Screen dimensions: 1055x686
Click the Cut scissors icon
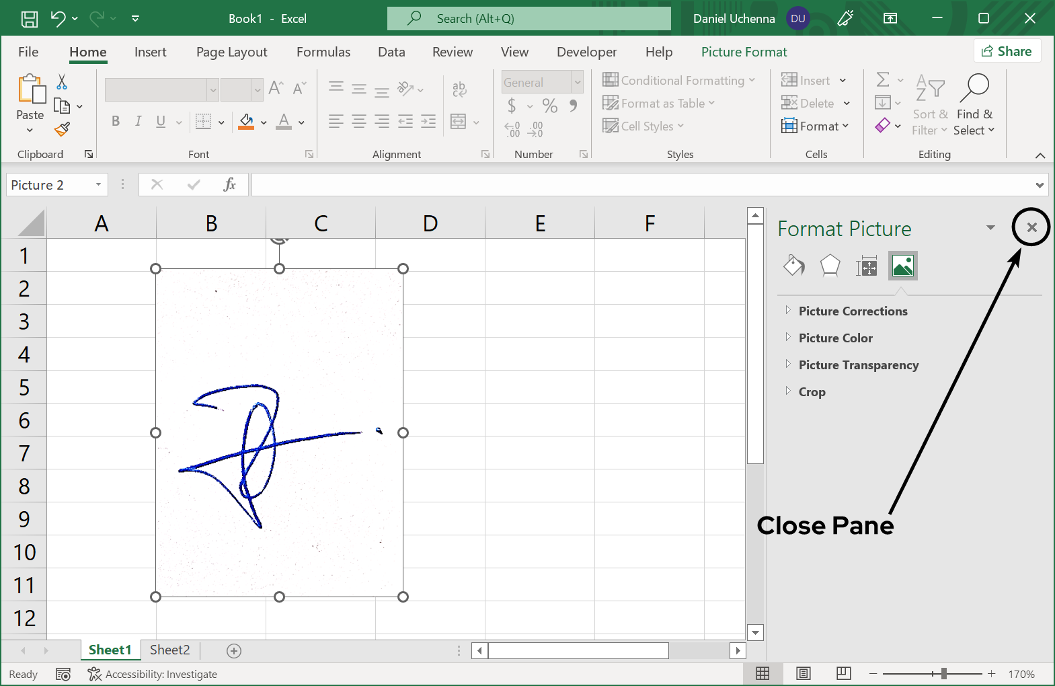(62, 82)
